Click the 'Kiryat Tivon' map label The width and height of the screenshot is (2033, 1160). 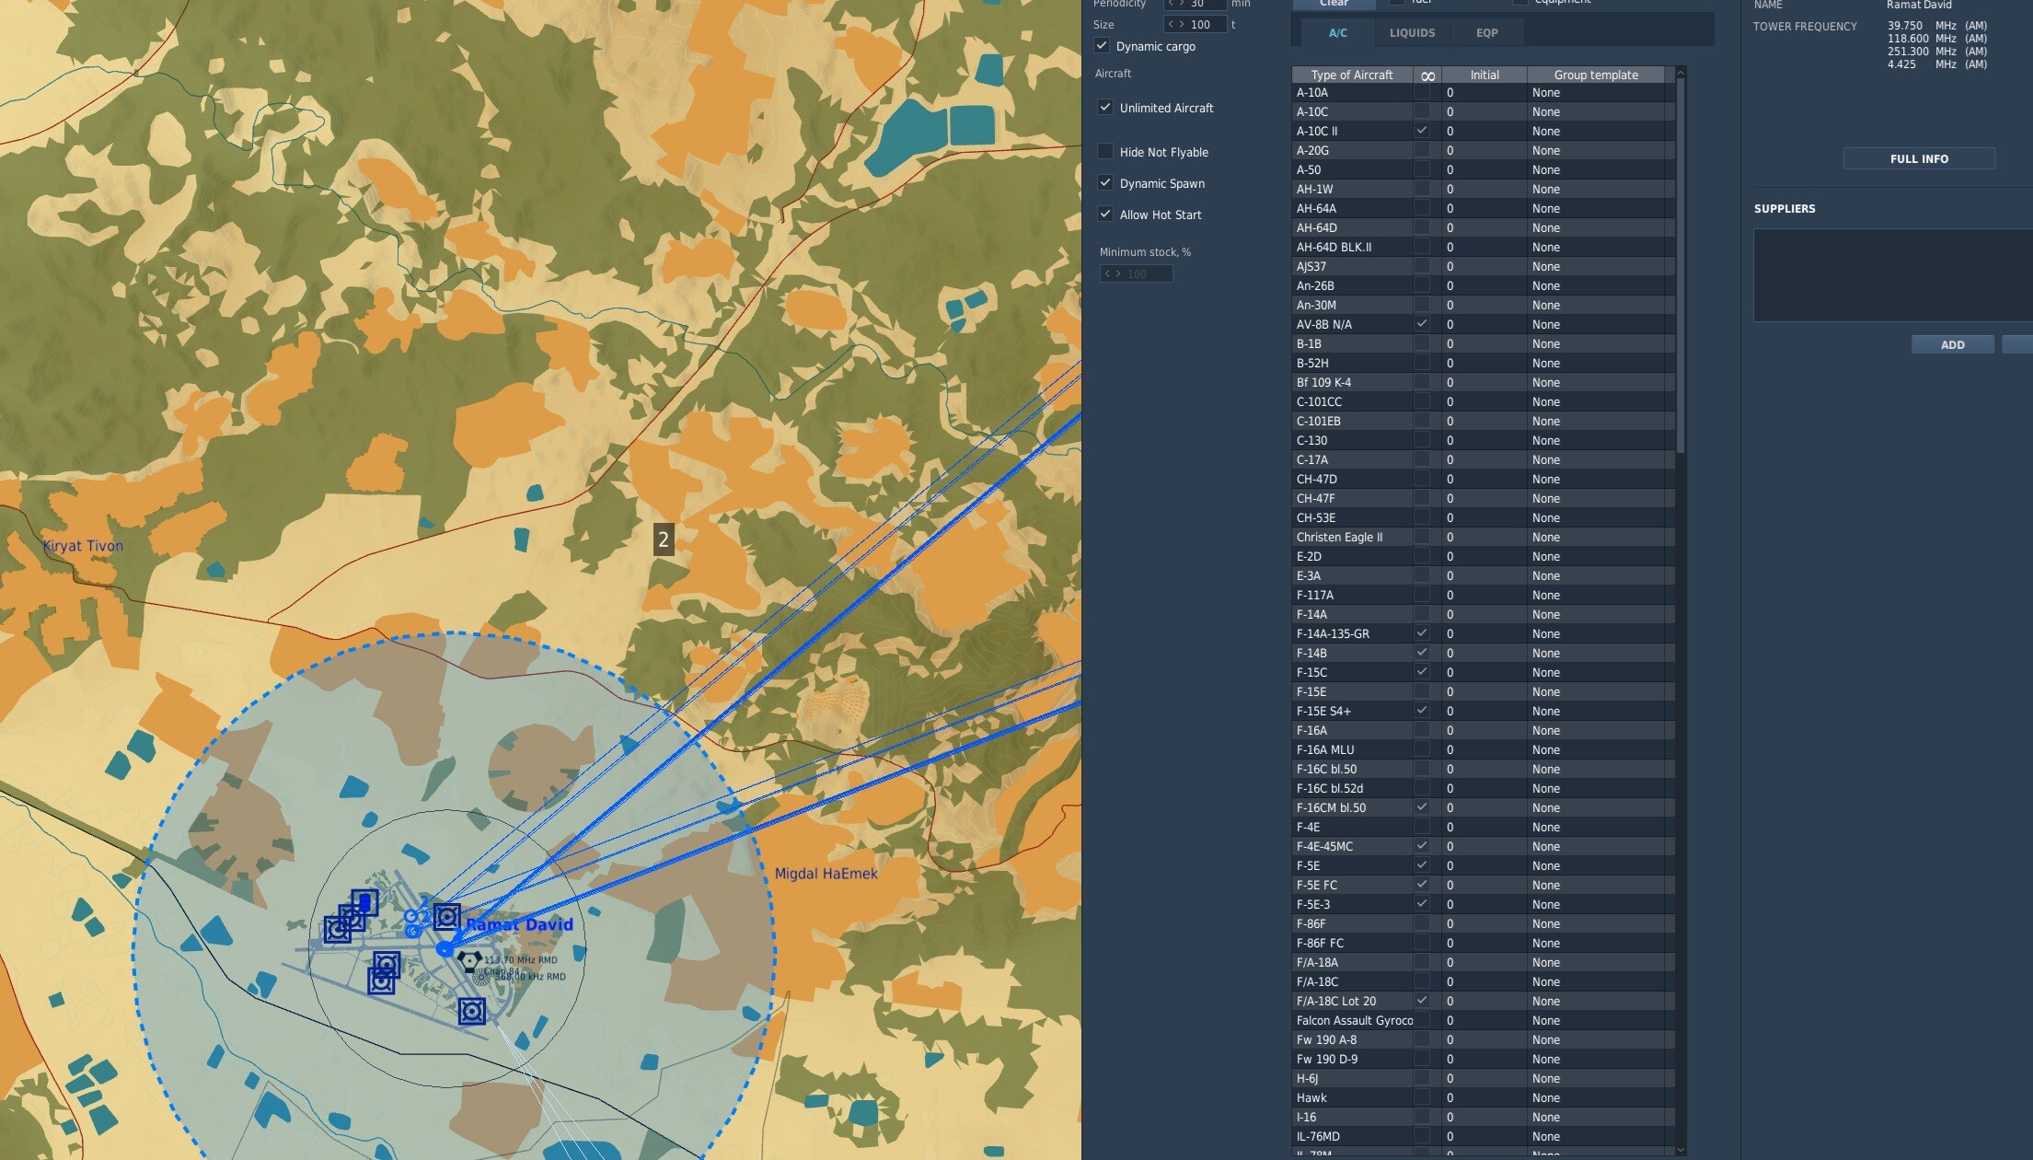pos(83,546)
